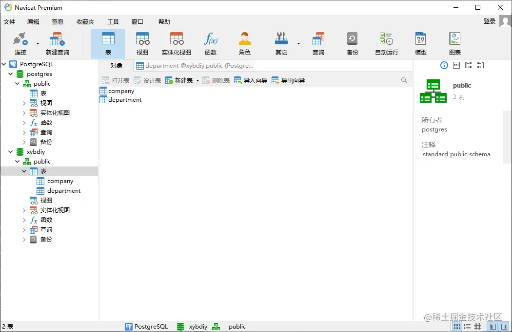Viewport: 512px width, 332px height.
Task: Switch to the 对象 tab
Action: [x=116, y=66]
